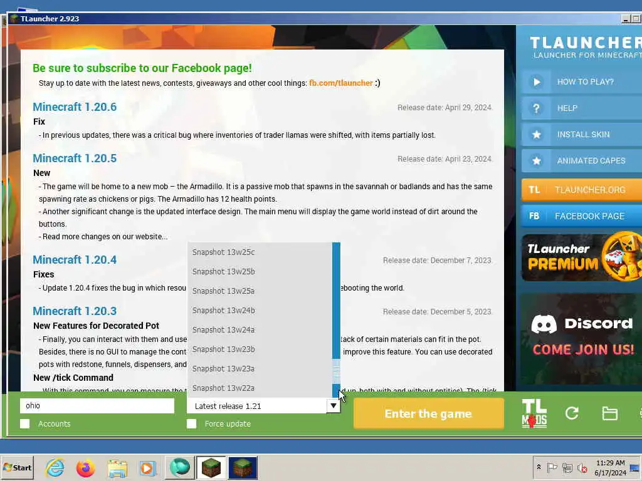Launch Firefox from the taskbar
This screenshot has width=642, height=481.
[x=85, y=467]
